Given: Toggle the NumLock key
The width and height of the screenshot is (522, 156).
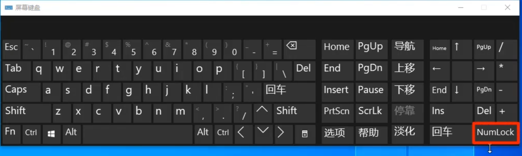Looking at the screenshot, I should point(495,133).
